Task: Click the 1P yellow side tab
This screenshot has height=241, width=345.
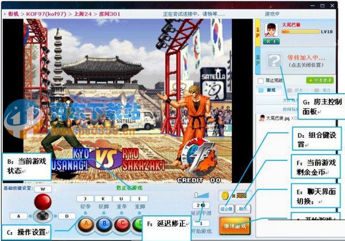Action: (258, 32)
